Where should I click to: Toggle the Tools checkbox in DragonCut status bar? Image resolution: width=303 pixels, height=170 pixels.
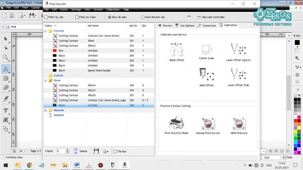[284, 157]
